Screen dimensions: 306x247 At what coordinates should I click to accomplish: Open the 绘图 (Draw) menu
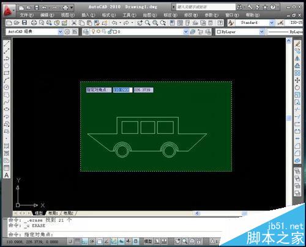pos(149,15)
